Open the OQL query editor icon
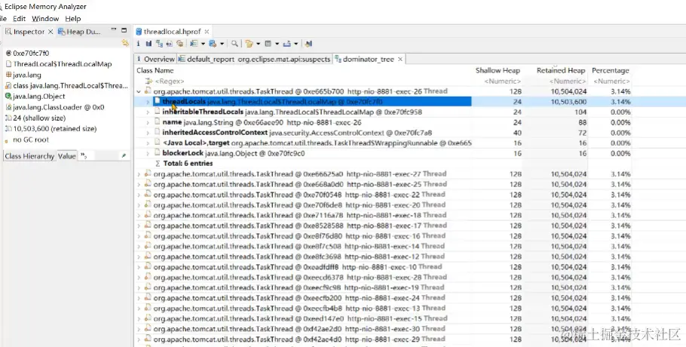The image size is (686, 347). click(170, 44)
